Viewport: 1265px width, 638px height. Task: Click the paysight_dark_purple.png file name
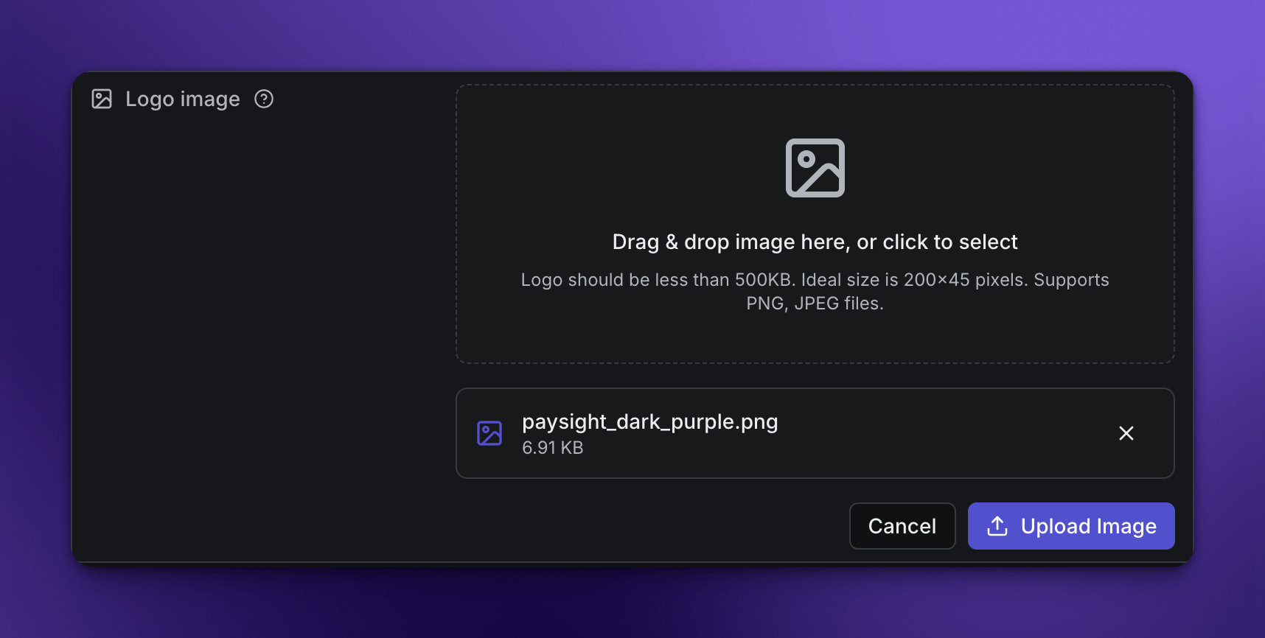[x=650, y=422]
